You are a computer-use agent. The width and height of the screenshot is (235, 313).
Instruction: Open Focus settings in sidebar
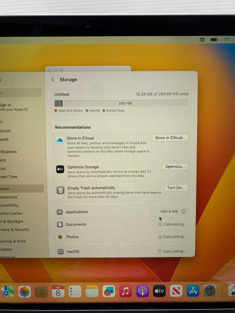(3, 169)
